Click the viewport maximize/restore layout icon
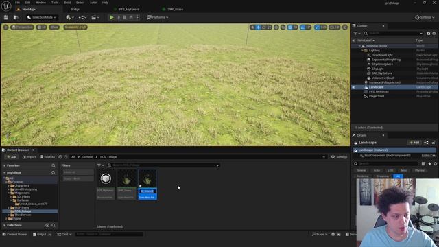 tap(345, 27)
